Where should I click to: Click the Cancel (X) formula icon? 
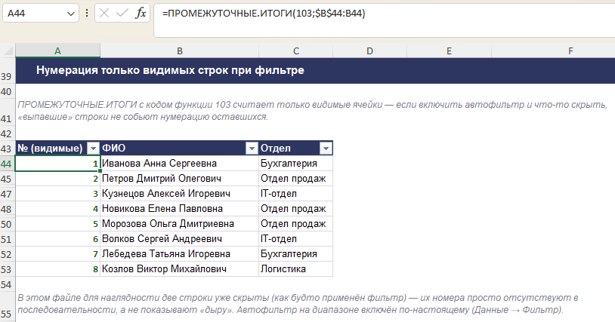click(104, 14)
